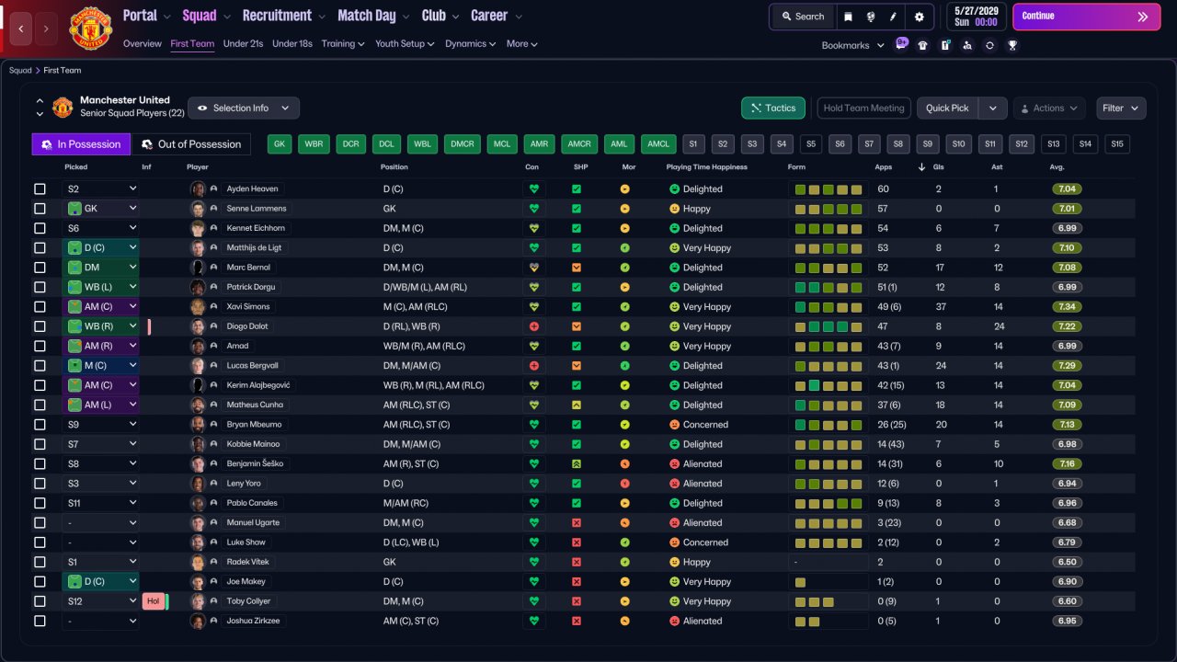Screen dimensions: 1177x662
Task: Check the box beside Joshua Zirkzee
Action: pyautogui.click(x=40, y=621)
